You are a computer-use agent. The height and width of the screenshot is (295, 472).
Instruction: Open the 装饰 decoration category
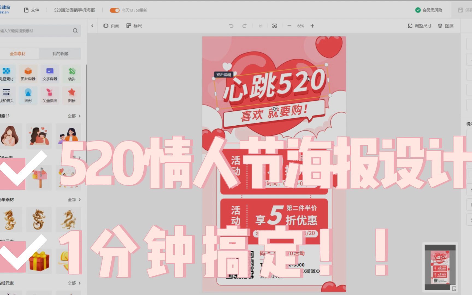(72, 73)
